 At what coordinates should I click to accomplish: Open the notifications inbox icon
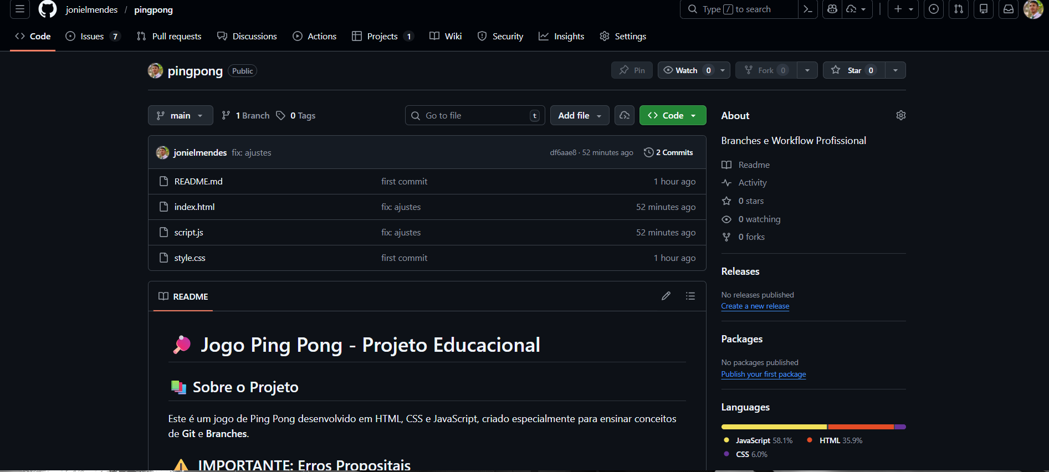tap(1009, 9)
